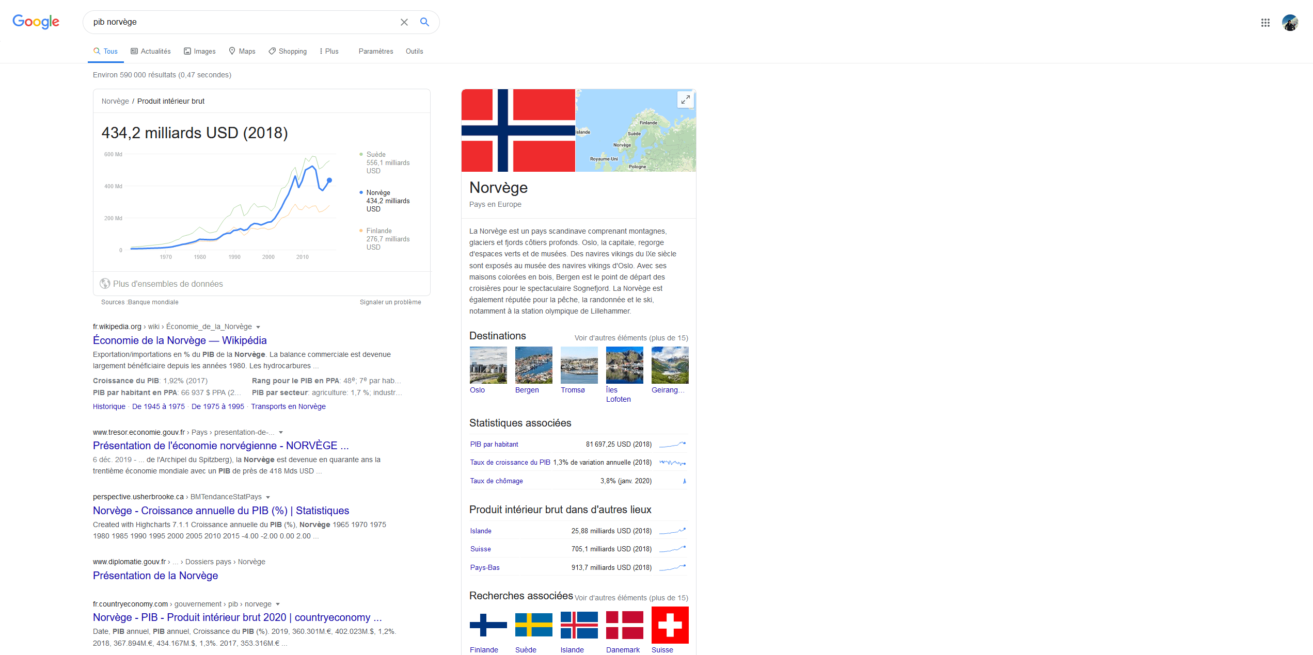Screen dimensions: 1313x655
Task: Open the Suisse GDP sparkline chart
Action: (x=673, y=549)
